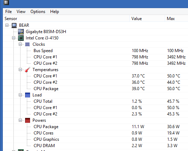Collapse the Powers group
Viewport: 188px width, 151px height.
click(x=20, y=120)
